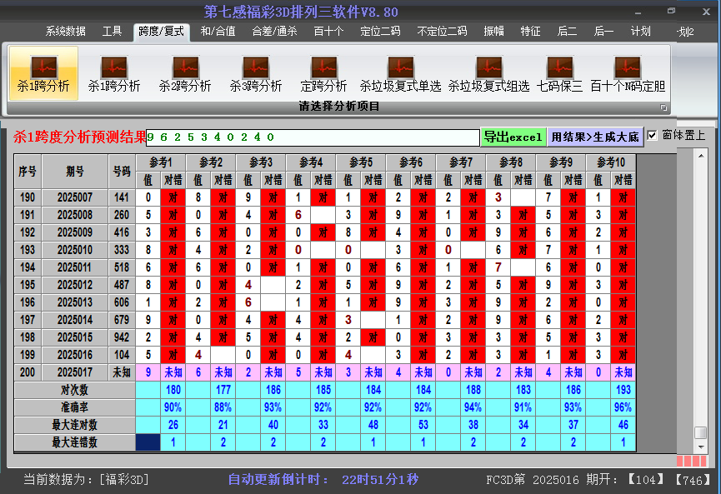Click the 最大连对数 row label
721x494 pixels.
(x=74, y=425)
